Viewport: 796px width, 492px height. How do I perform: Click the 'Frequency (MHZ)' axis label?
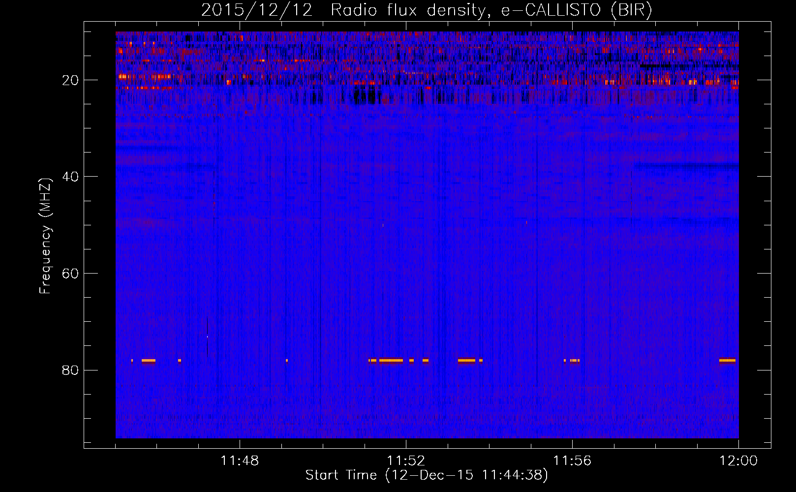point(45,236)
